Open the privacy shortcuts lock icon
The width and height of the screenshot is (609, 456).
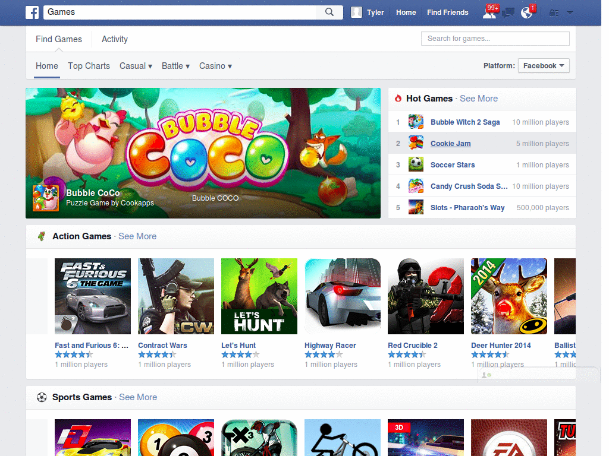(554, 13)
